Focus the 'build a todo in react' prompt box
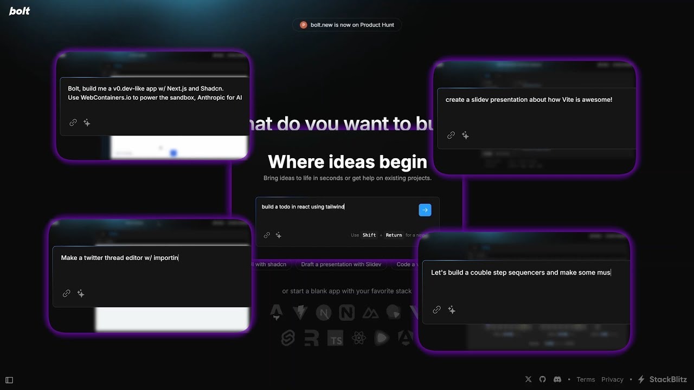Screen dimensions: 694x390 coord(347,222)
